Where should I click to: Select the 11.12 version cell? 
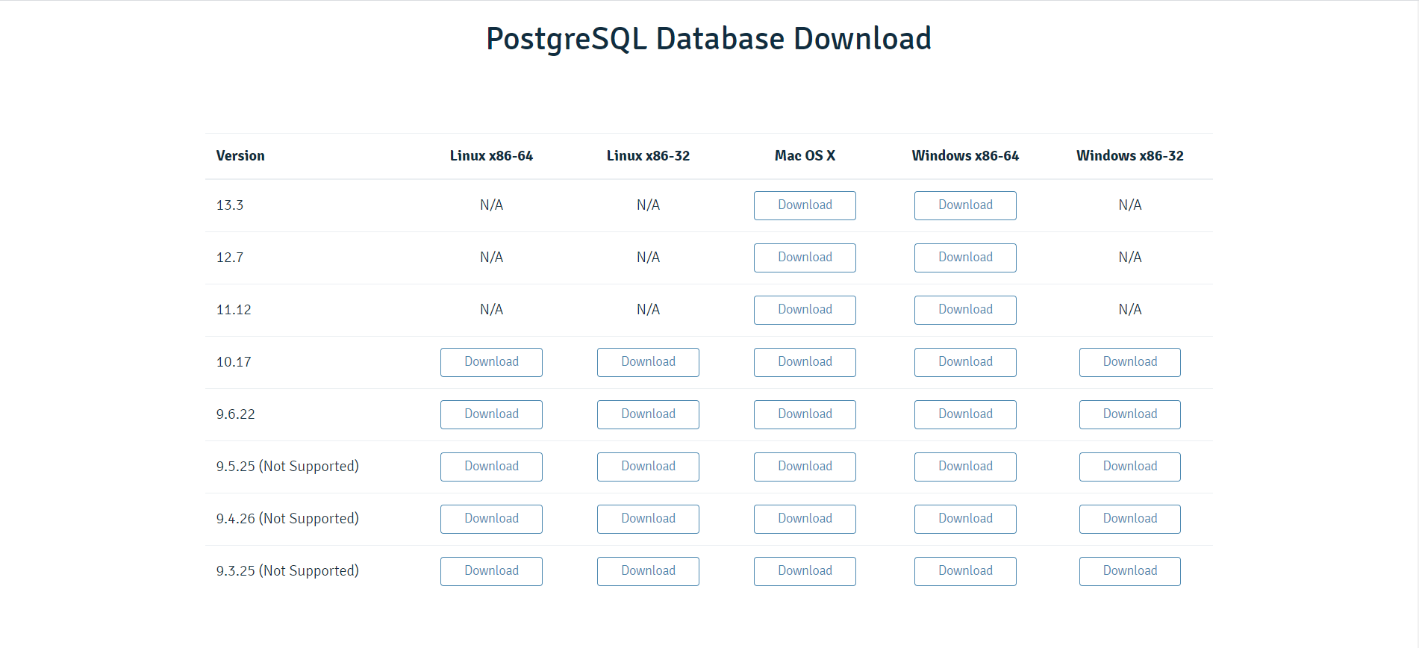click(x=234, y=310)
